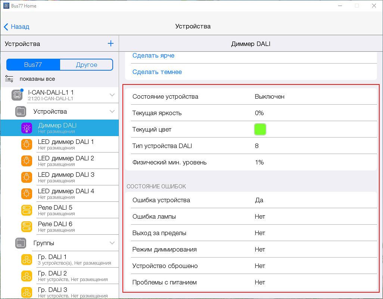Click the green Текущий цвет color swatch
The image size is (383, 299).
260,129
